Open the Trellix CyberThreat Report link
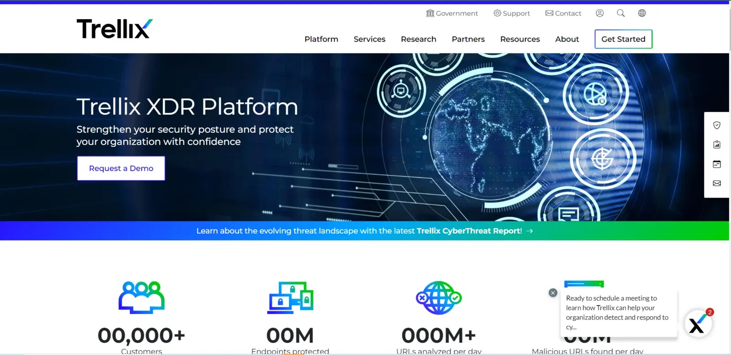731x355 pixels. point(469,231)
